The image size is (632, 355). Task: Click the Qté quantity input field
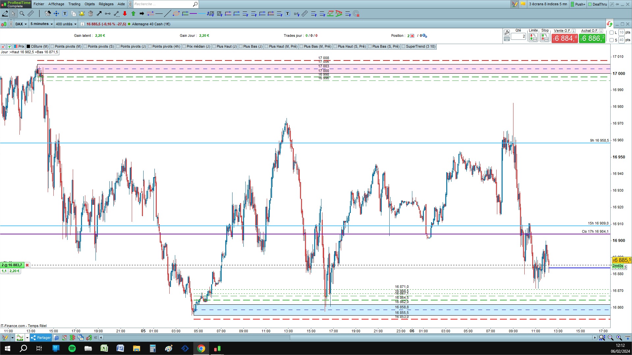pos(518,36)
